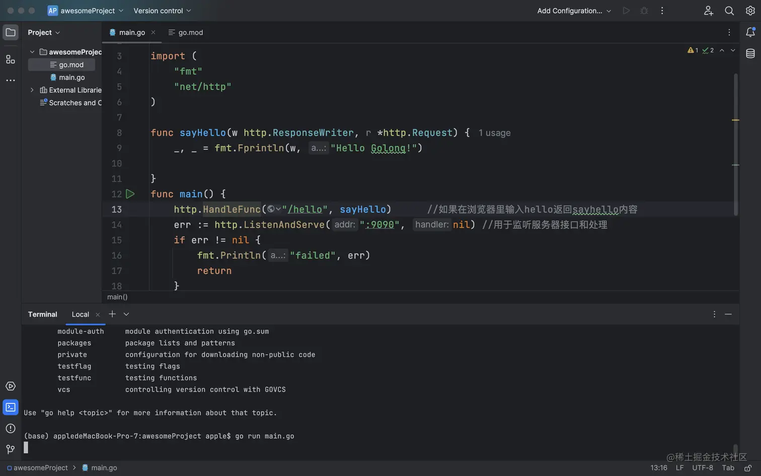Open the Version control dropdown menu

tap(162, 11)
